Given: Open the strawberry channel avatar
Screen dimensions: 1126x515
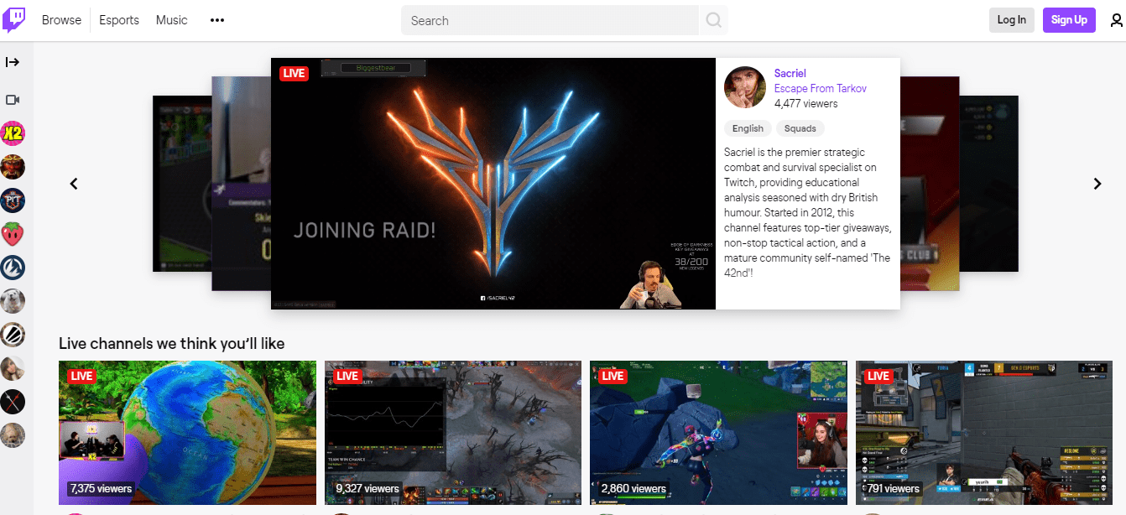Looking at the screenshot, I should pos(13,233).
